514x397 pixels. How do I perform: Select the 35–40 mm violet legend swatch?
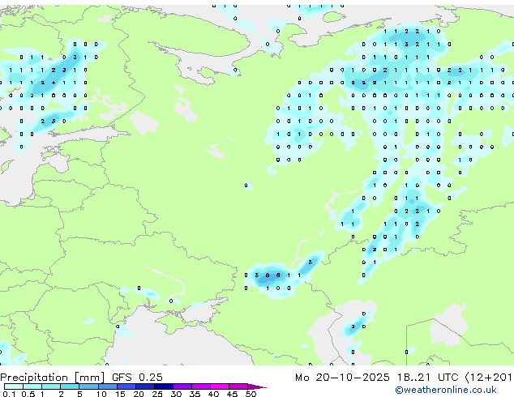pyautogui.click(x=201, y=386)
